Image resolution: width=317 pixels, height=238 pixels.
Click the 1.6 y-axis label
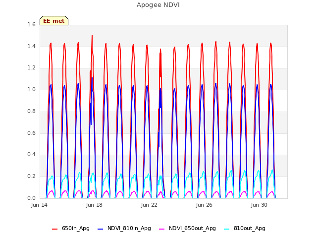tap(31, 24)
